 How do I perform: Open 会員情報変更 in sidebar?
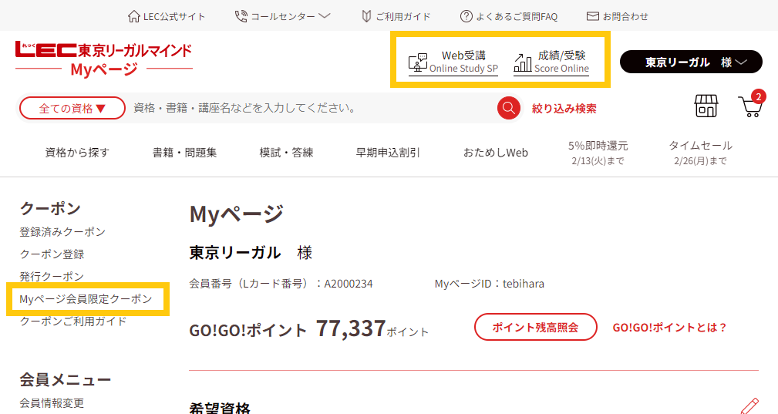tap(52, 402)
